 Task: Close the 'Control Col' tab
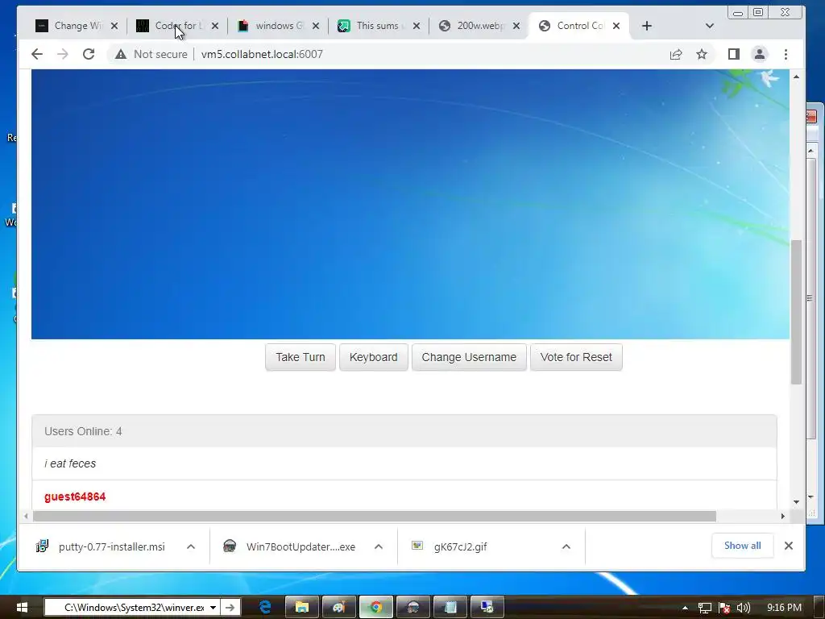coord(616,26)
